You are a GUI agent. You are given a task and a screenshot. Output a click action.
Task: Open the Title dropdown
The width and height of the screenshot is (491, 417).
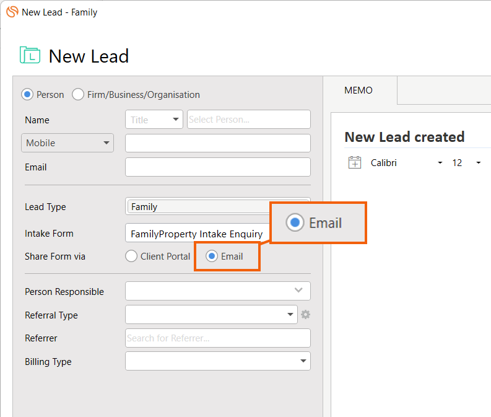(154, 120)
